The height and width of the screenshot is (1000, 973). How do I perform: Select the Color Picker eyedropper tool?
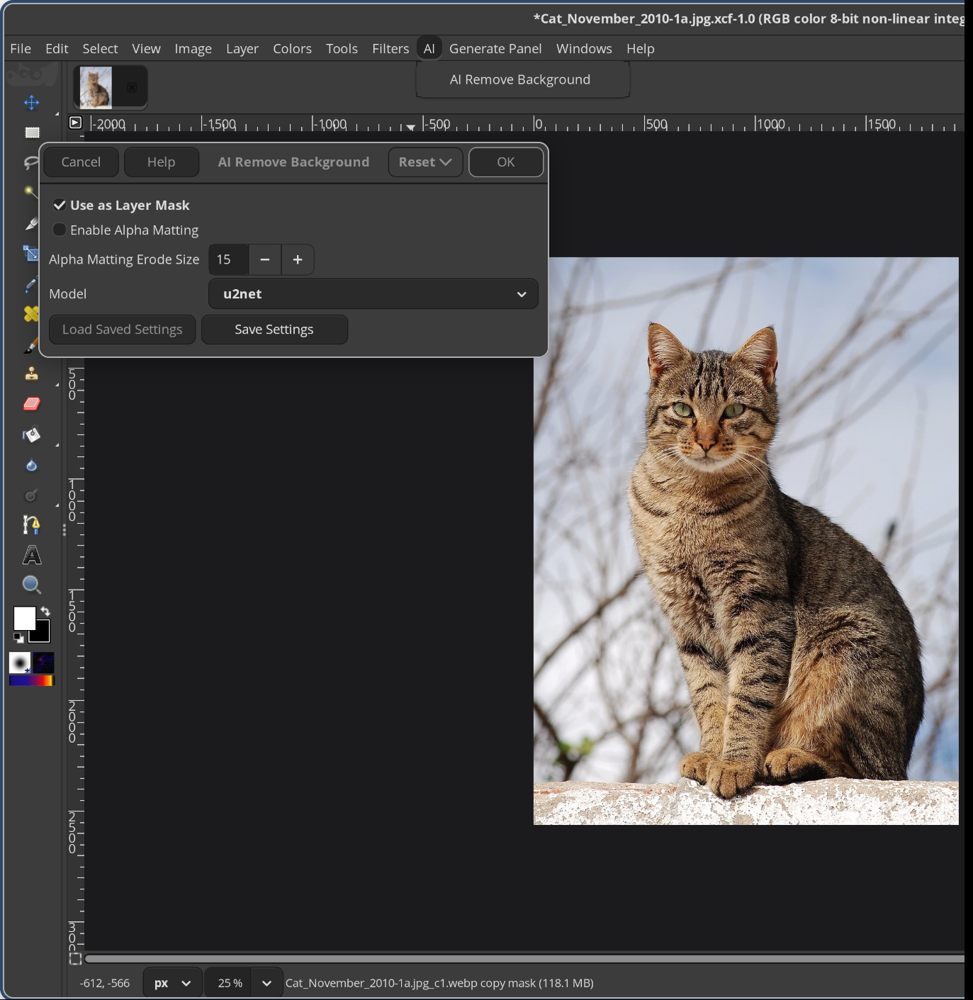tap(31, 284)
